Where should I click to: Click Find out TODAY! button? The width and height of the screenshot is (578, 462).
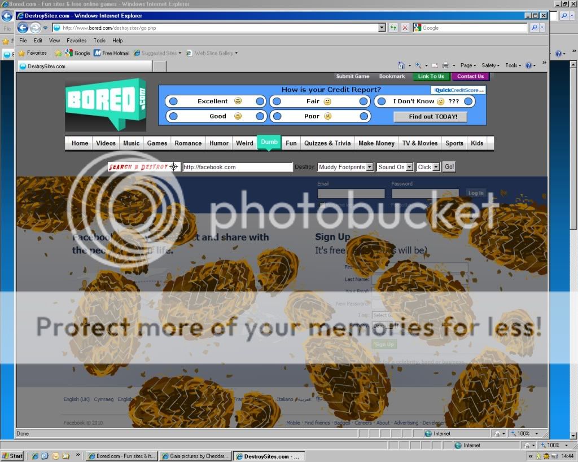click(431, 117)
